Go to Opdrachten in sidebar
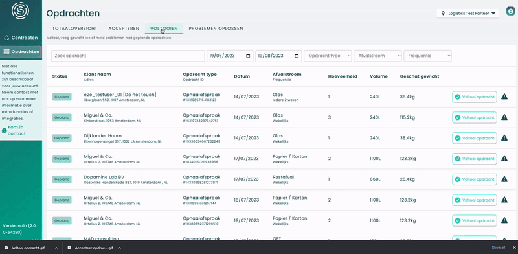Image resolution: width=518 pixels, height=254 pixels. 21,52
